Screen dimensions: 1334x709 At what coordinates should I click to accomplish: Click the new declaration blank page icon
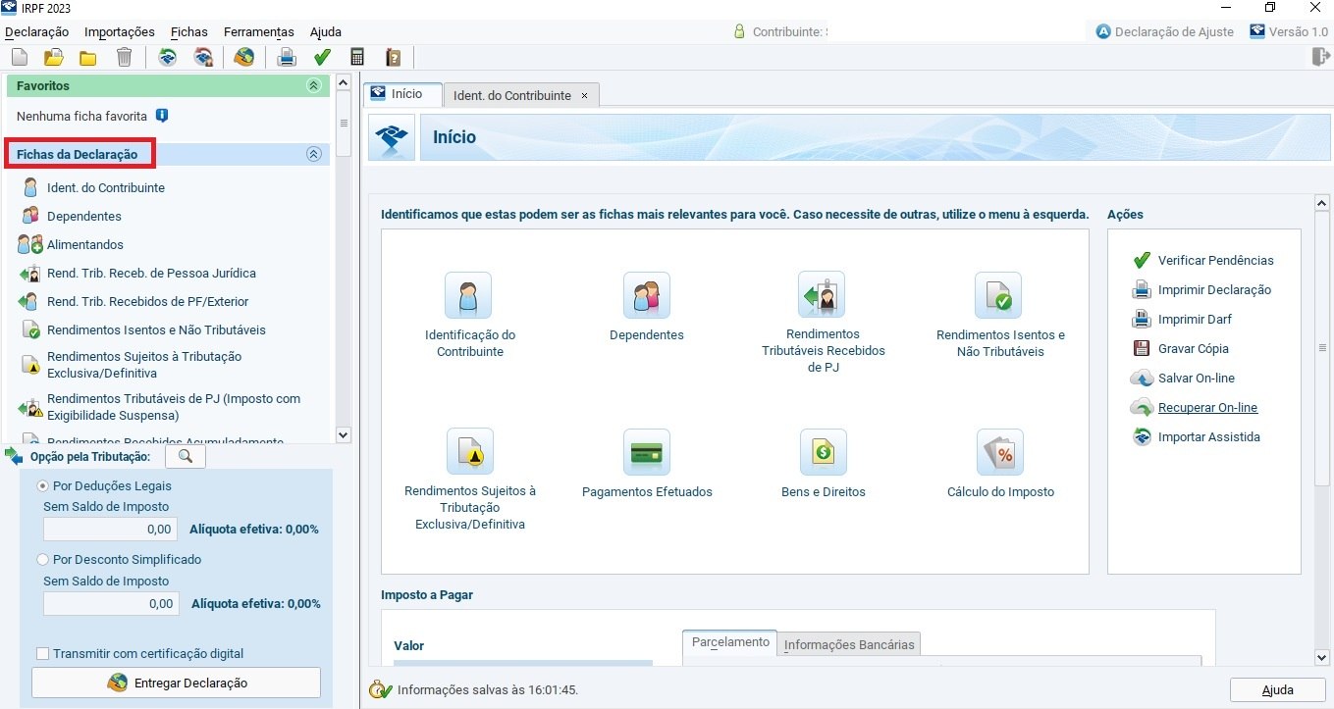tap(20, 58)
